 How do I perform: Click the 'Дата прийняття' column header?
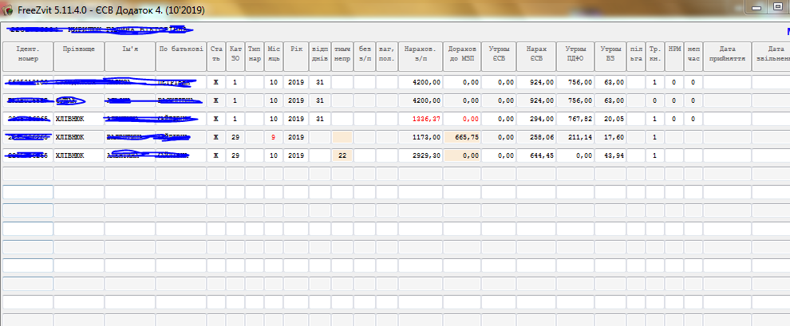726,53
